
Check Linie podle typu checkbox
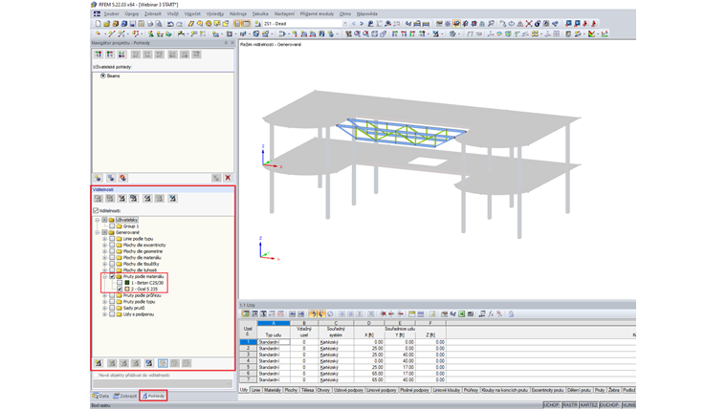pyautogui.click(x=112, y=239)
